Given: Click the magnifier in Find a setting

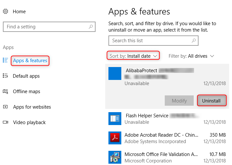Looking at the screenshot, I should click(x=91, y=27).
